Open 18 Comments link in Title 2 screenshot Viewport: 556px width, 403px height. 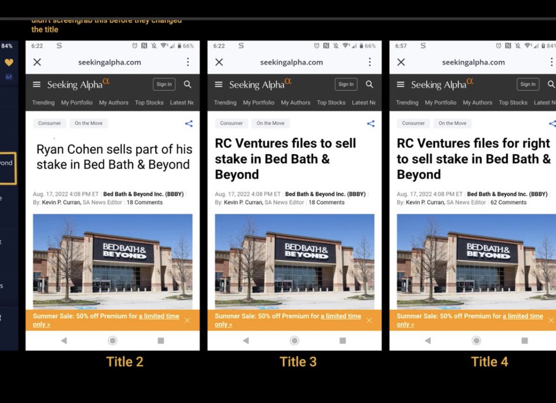click(x=145, y=203)
